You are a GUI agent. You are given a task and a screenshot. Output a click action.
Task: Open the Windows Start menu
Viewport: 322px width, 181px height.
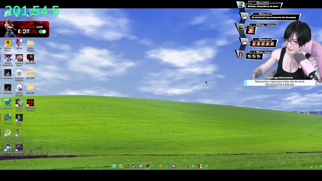pos(114,166)
